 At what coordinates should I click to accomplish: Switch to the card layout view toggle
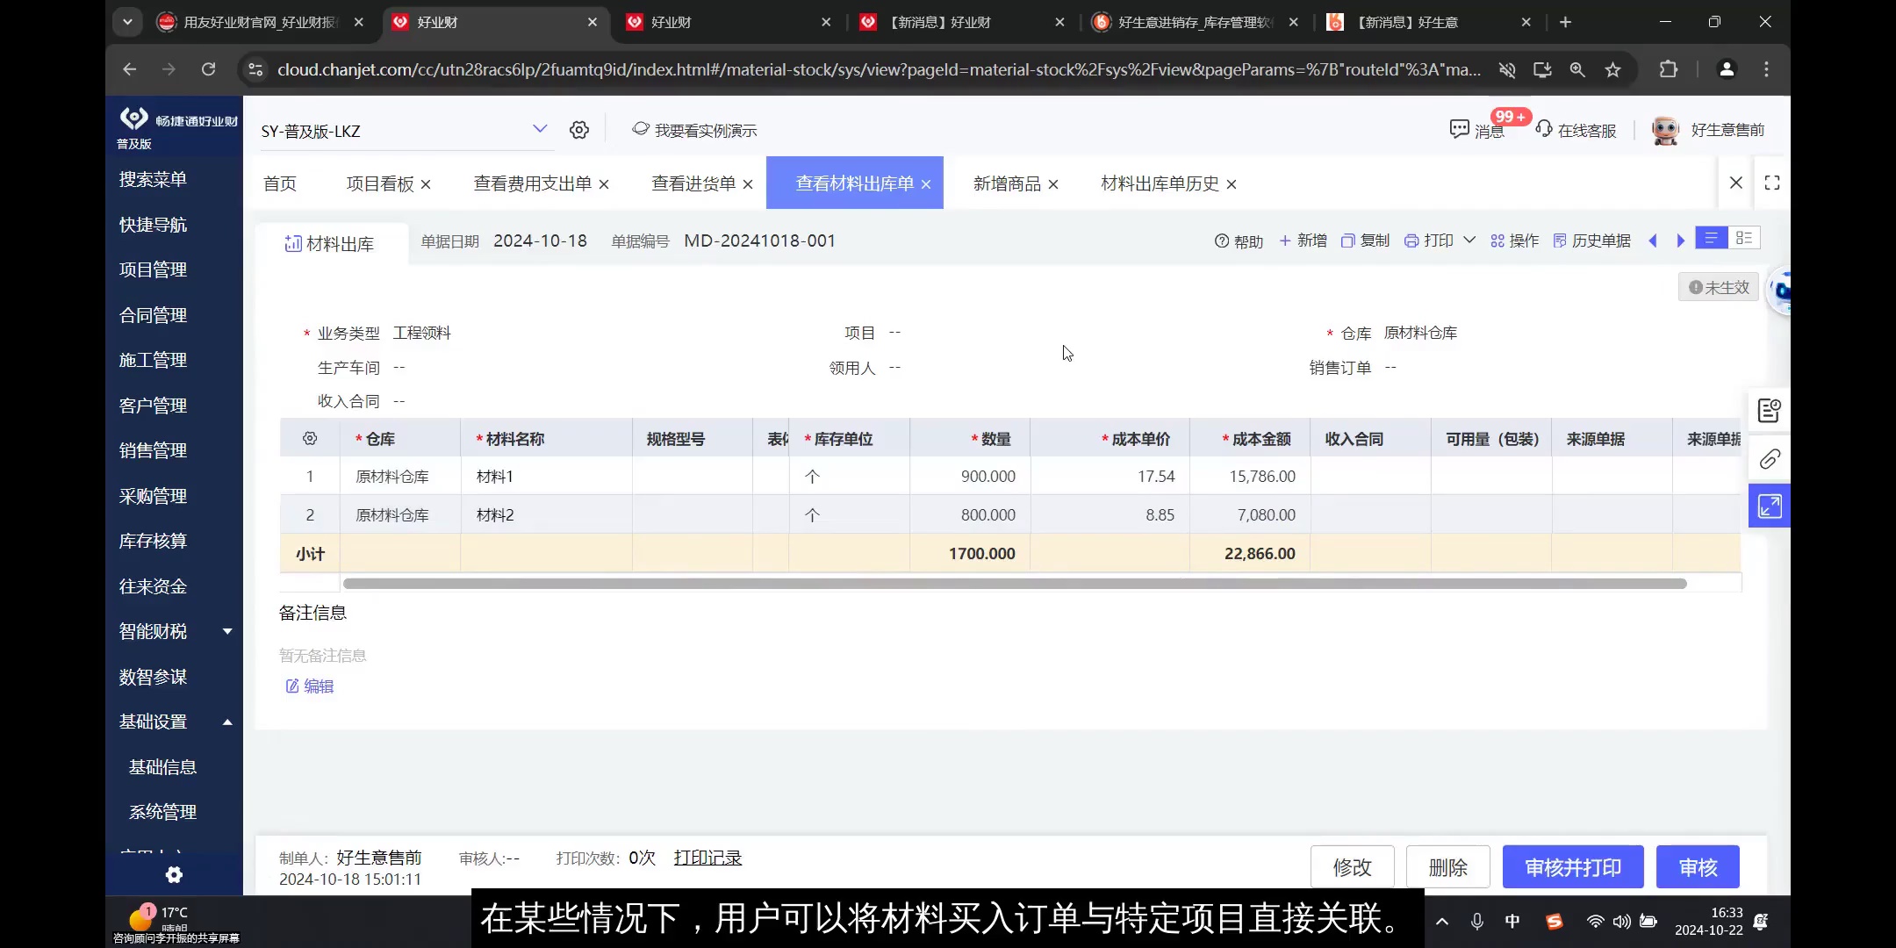click(1744, 238)
